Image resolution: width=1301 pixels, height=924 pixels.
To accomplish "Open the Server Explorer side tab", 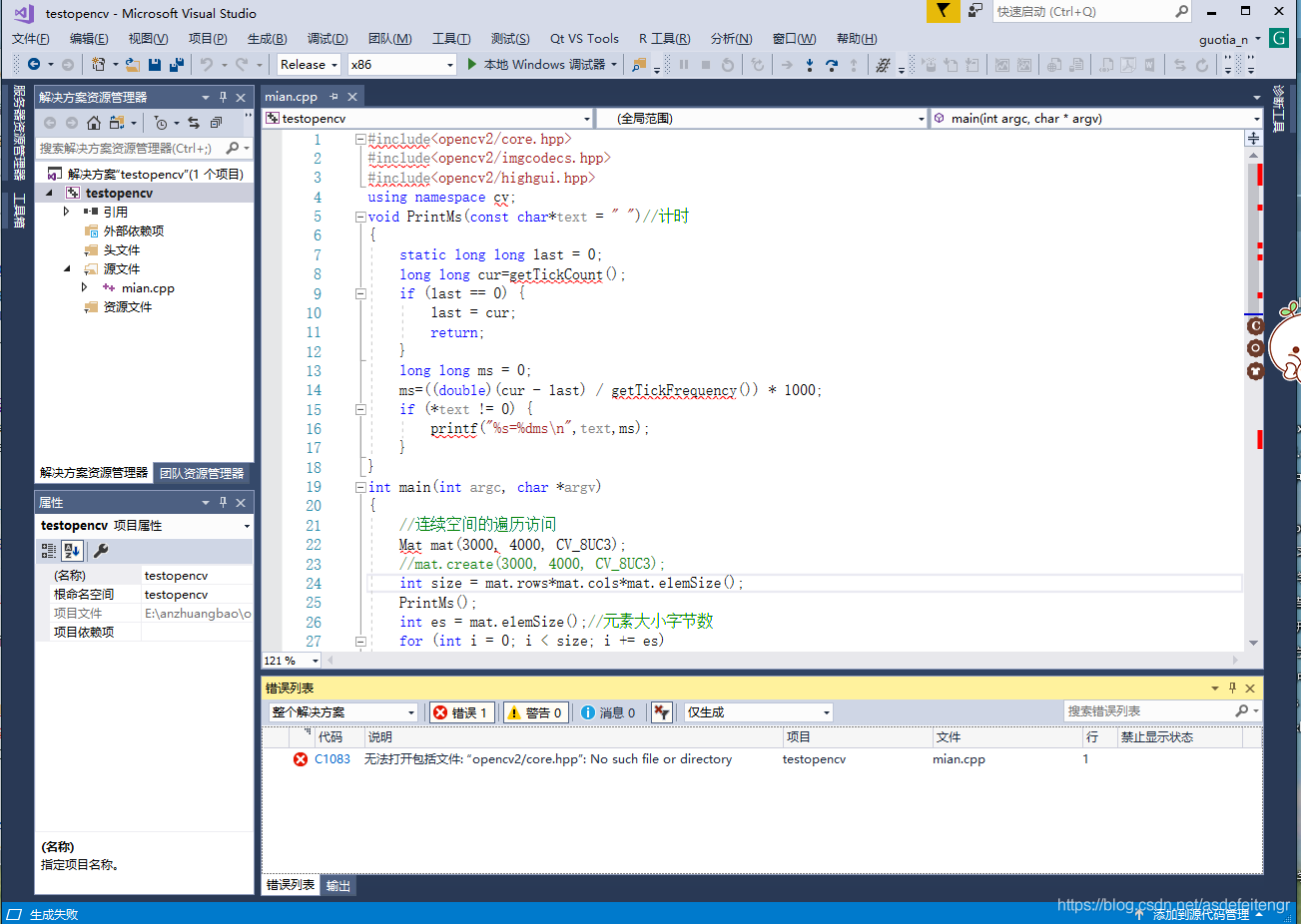I will point(19,132).
